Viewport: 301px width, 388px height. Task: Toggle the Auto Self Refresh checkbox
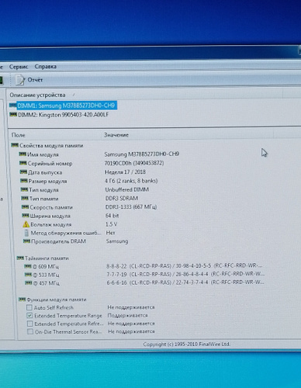(x=29, y=307)
